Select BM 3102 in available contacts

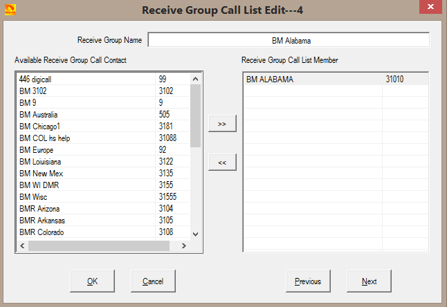coord(33,91)
